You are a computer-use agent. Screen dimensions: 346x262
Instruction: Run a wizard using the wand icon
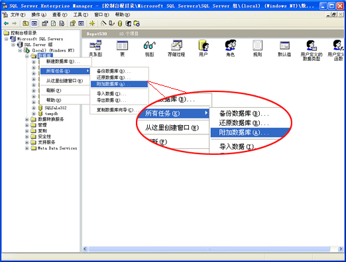(x=103, y=23)
